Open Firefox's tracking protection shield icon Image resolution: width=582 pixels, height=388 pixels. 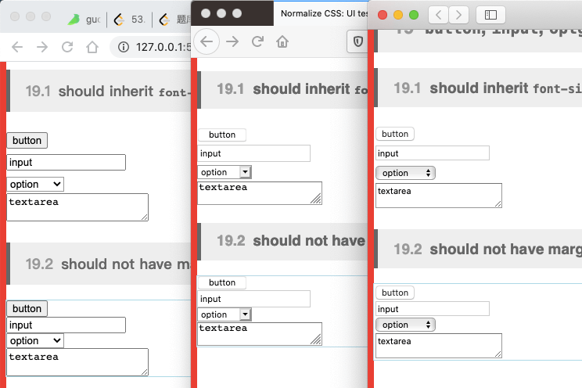[358, 41]
